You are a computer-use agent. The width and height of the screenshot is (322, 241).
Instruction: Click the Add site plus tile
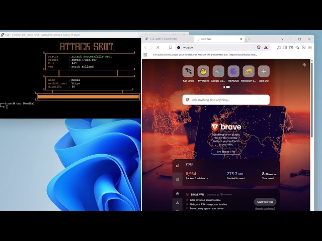pyautogui.click(x=264, y=71)
